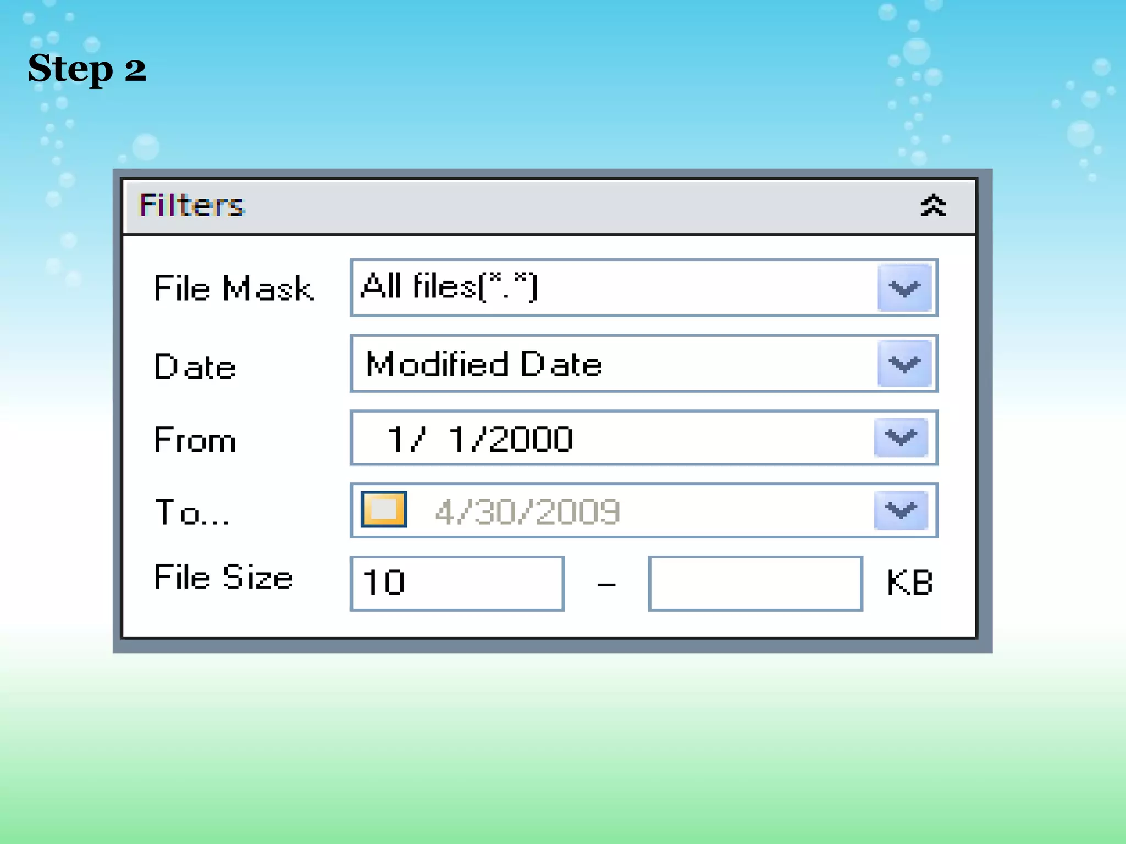This screenshot has width=1126, height=844.
Task: Enable the To date checkbox
Action: (384, 509)
